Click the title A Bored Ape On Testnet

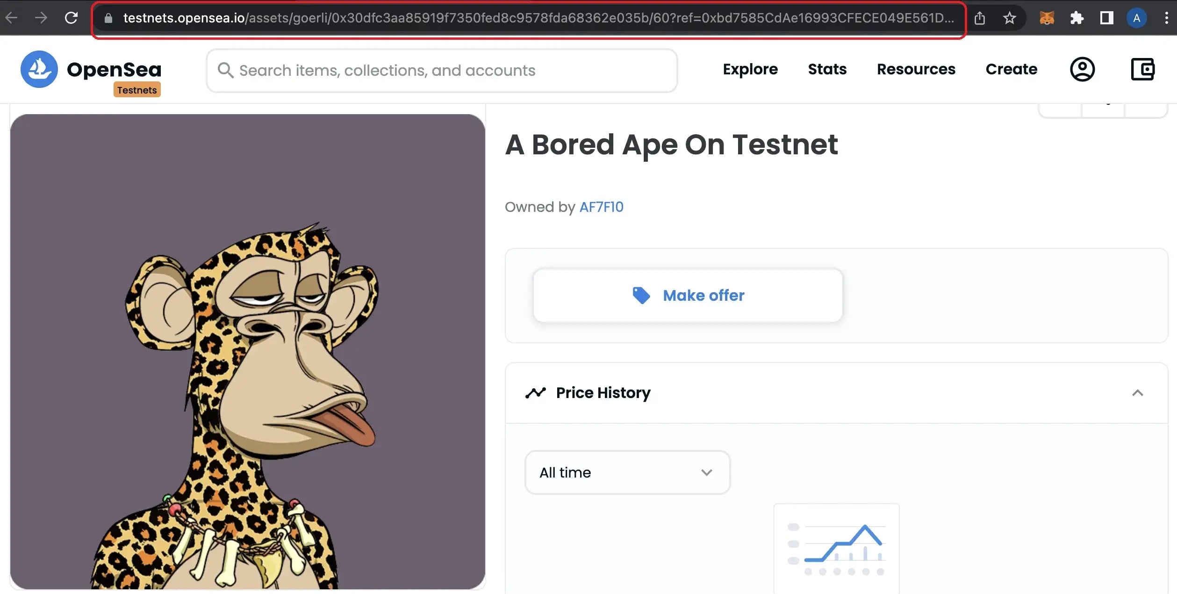672,145
